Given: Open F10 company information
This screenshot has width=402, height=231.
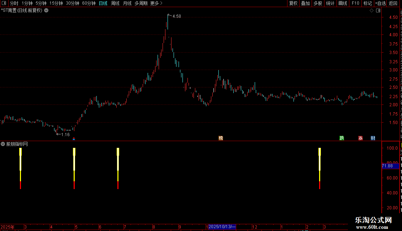Looking at the screenshot, I should (x=355, y=3).
